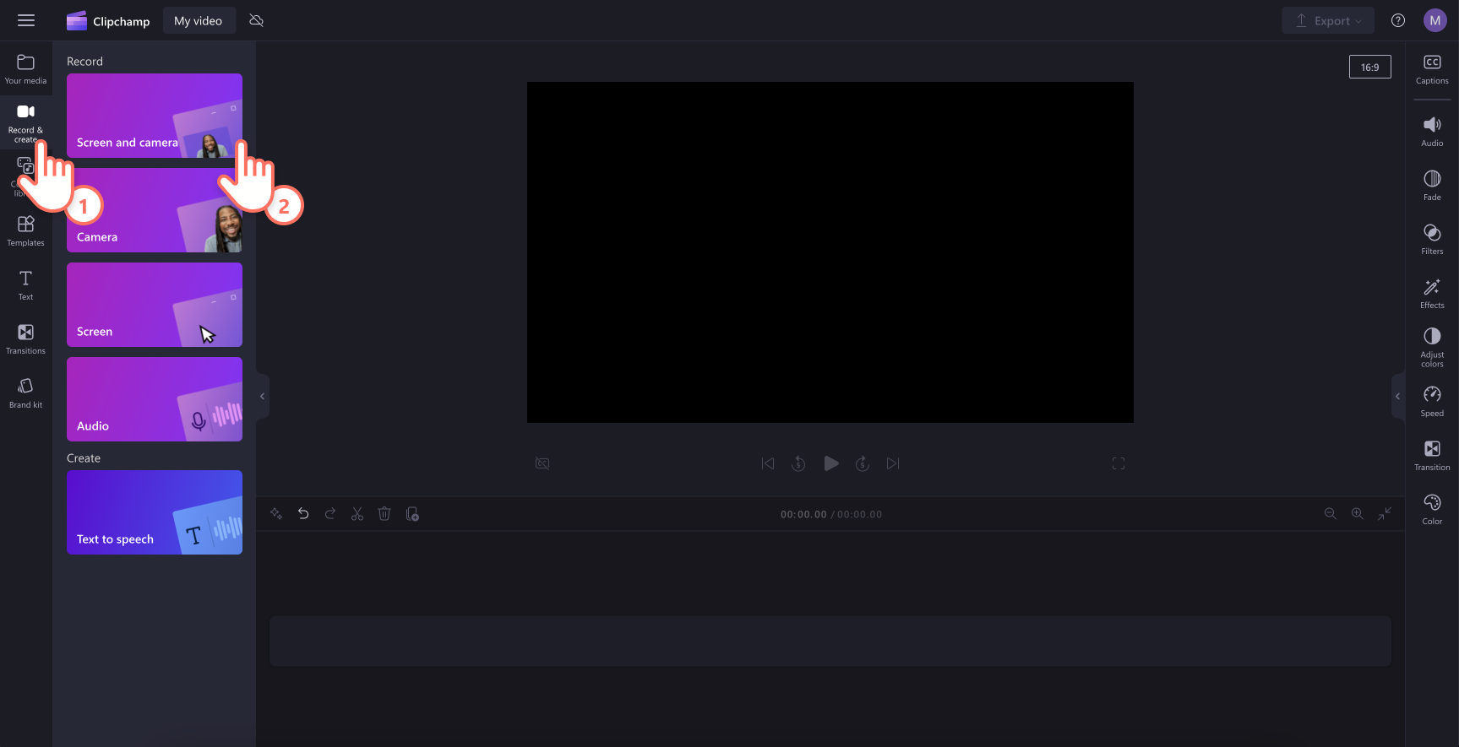Viewport: 1459px width, 747px height.
Task: Delete selected clip with trash icon
Action: pos(384,514)
